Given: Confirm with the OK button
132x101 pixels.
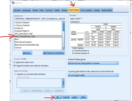Looking at the screenshot, I should pos(58,97).
